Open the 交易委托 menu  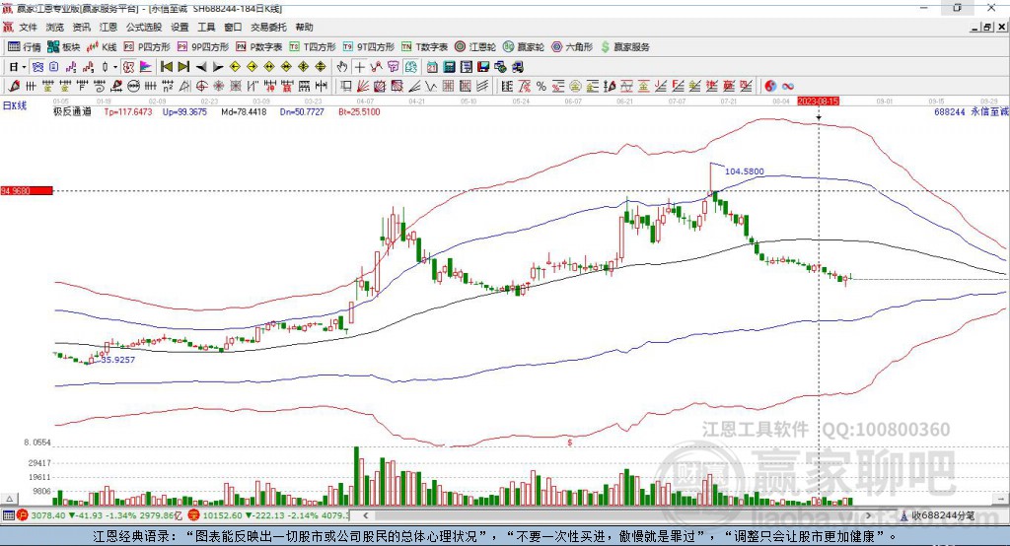point(268,27)
